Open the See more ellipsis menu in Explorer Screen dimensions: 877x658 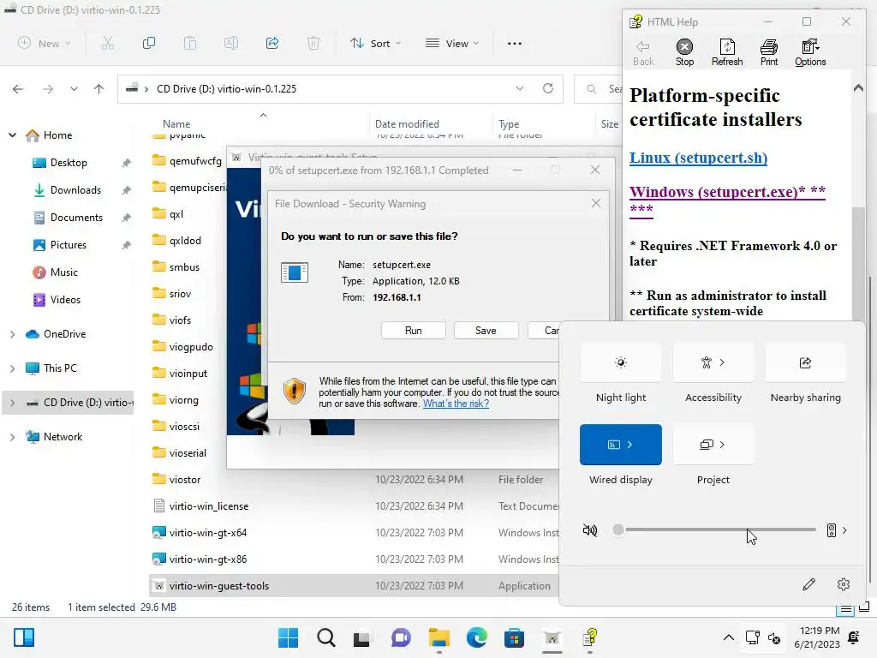tap(515, 43)
